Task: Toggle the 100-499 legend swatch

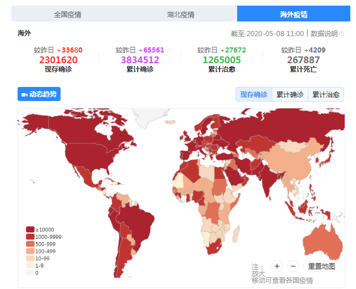Action: [x=30, y=251]
